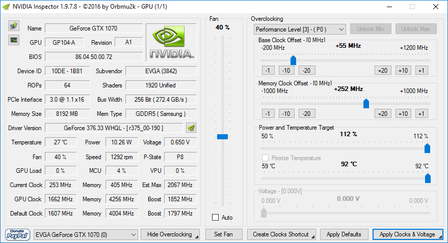448x243 pixels.
Task: Click -10 under Memory Clock Offset
Action: coord(286,114)
